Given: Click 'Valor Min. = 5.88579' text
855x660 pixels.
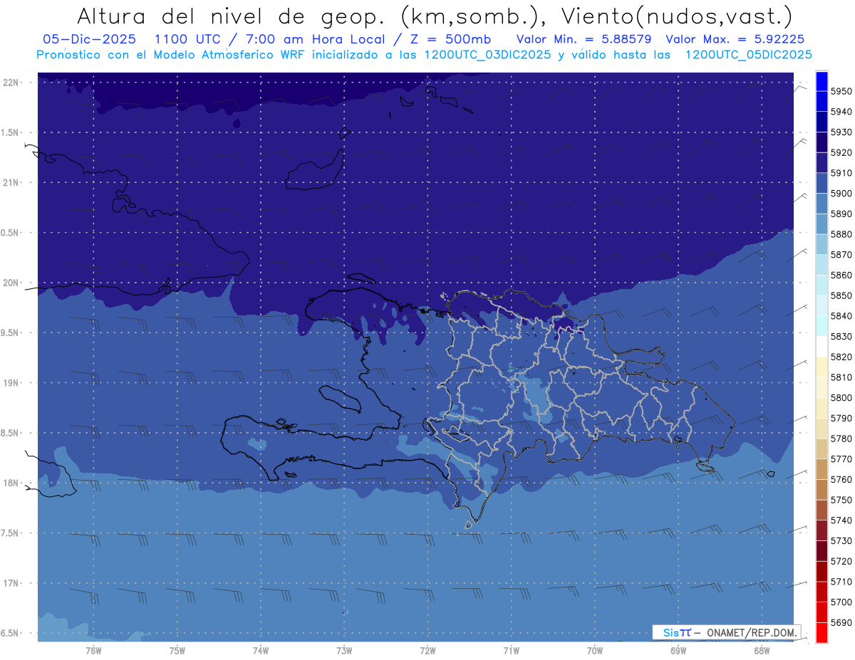Looking at the screenshot, I should 584,39.
